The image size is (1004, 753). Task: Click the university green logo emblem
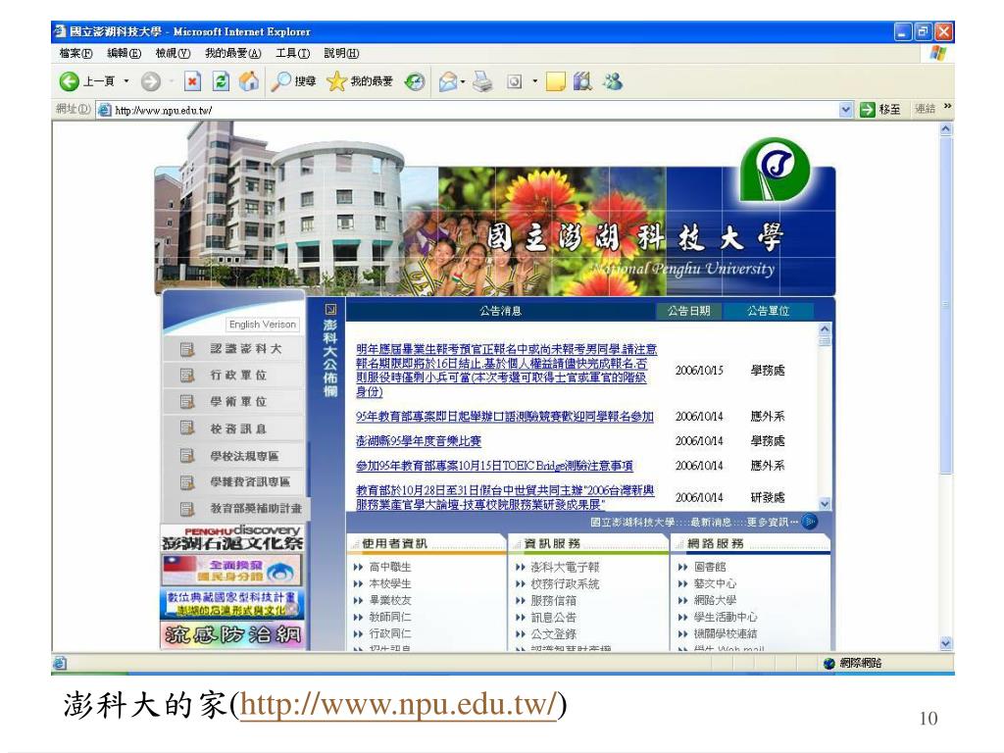(x=775, y=169)
